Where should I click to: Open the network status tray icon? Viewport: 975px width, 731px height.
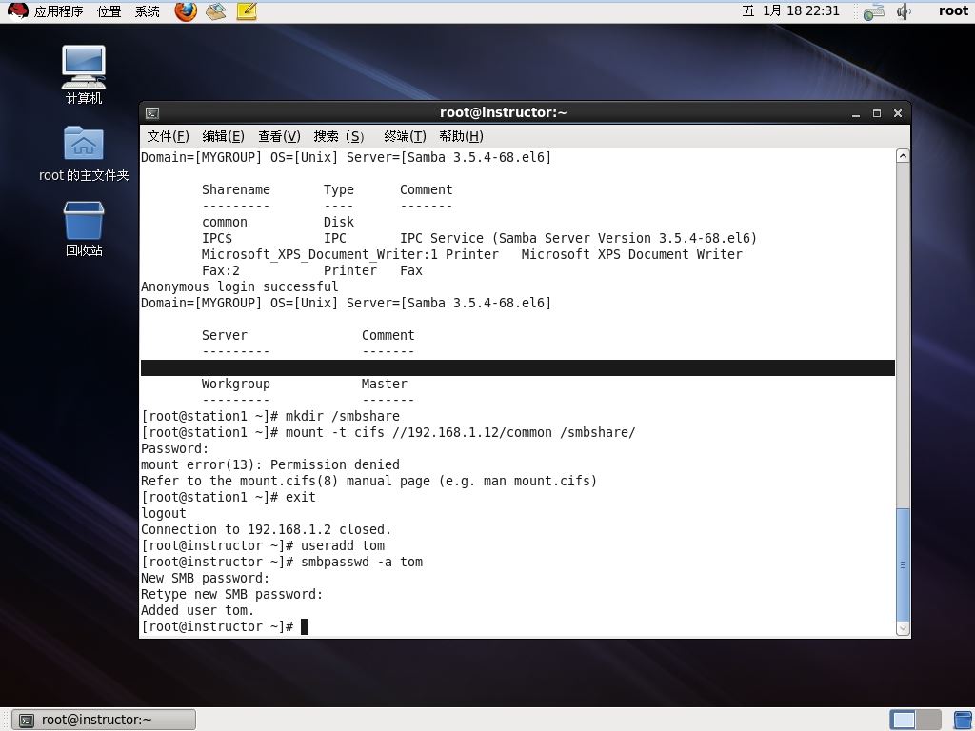[874, 11]
